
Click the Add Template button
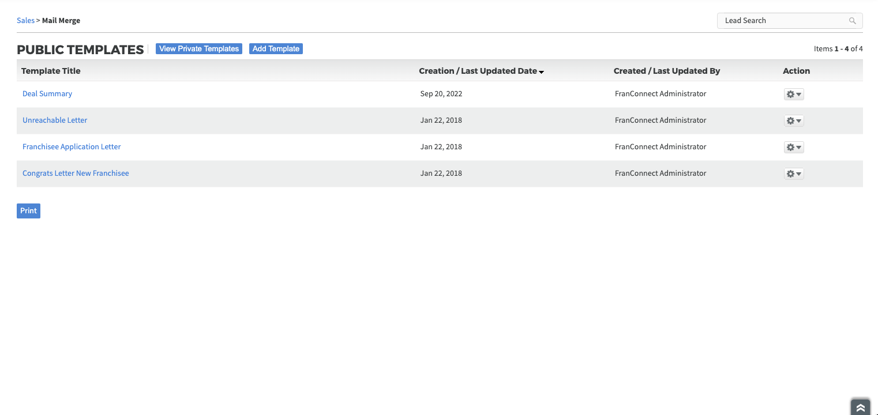(x=276, y=49)
